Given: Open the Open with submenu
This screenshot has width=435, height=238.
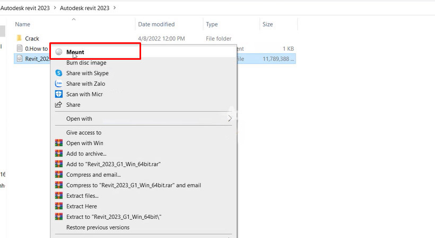Looking at the screenshot, I should click(79, 118).
